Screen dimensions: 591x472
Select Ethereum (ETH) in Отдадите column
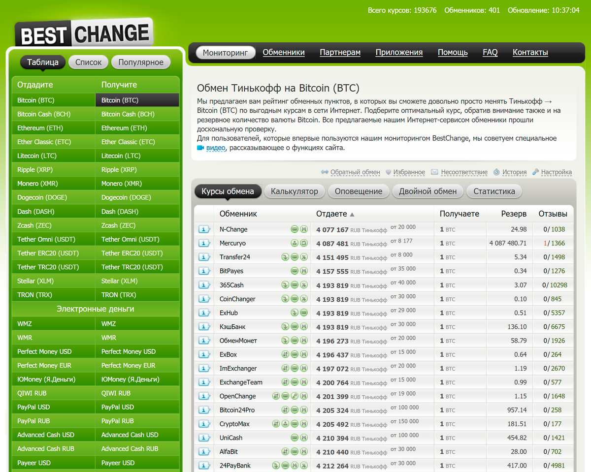click(x=53, y=128)
